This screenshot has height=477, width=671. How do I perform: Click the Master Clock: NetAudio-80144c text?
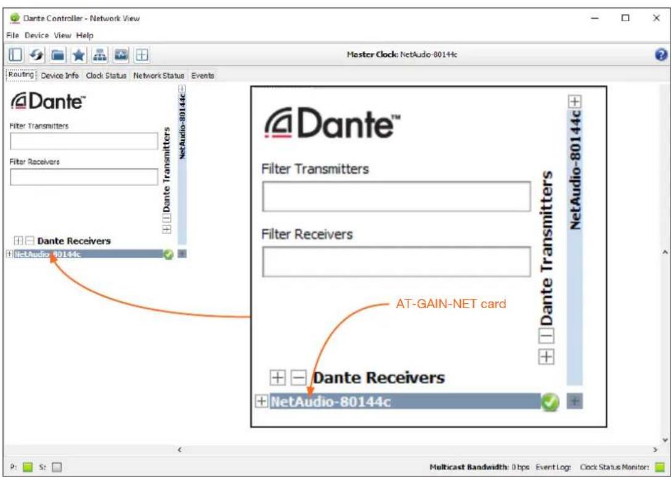tap(401, 55)
